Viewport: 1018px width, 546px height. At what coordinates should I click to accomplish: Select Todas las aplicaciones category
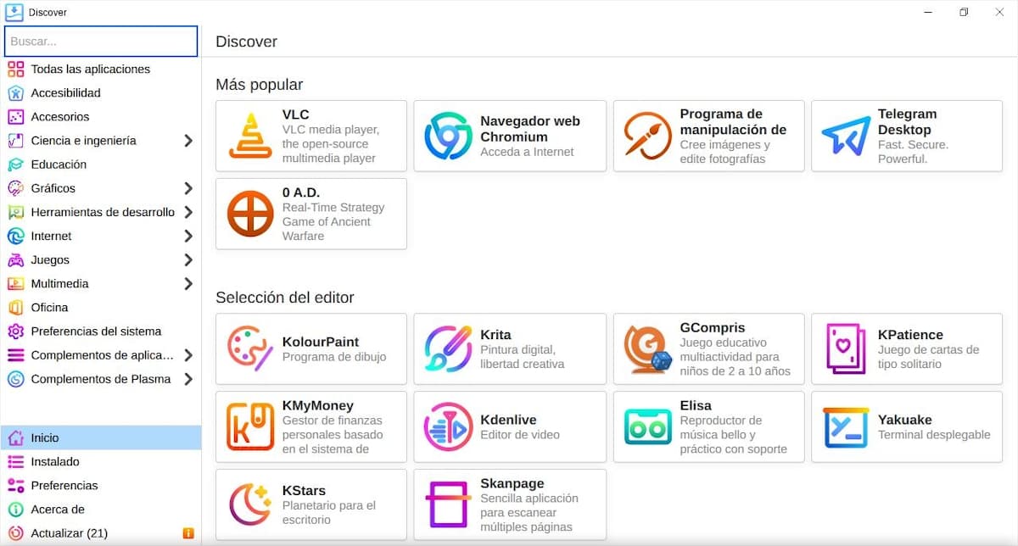[90, 70]
